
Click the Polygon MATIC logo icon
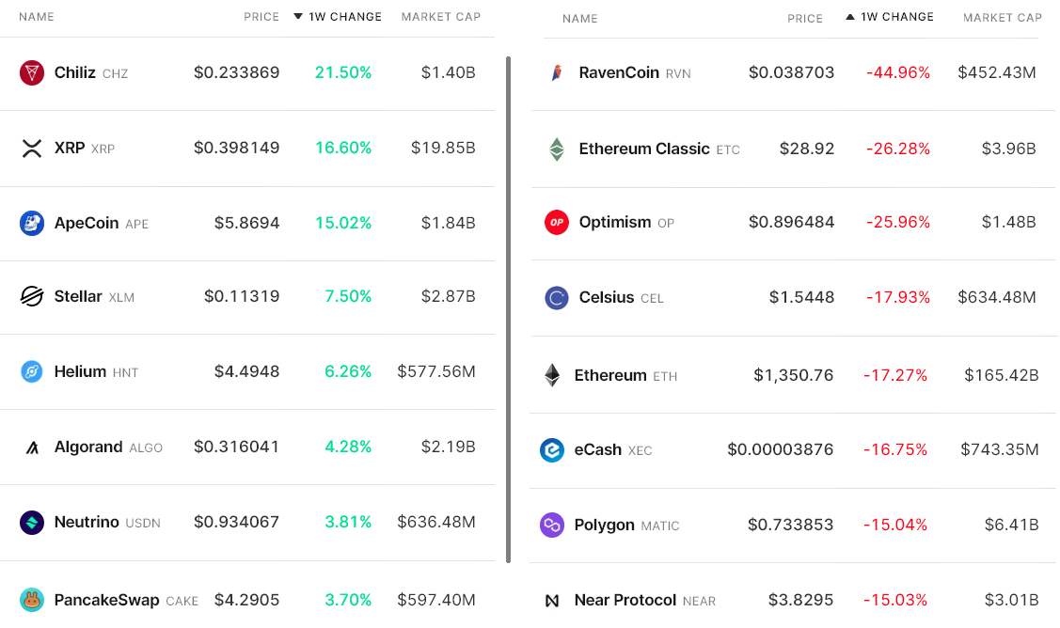point(551,525)
